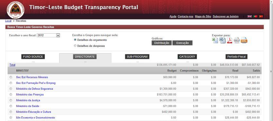Switch to the FUND SOURCE tab
This screenshot has height=121, width=273.
[33, 57]
